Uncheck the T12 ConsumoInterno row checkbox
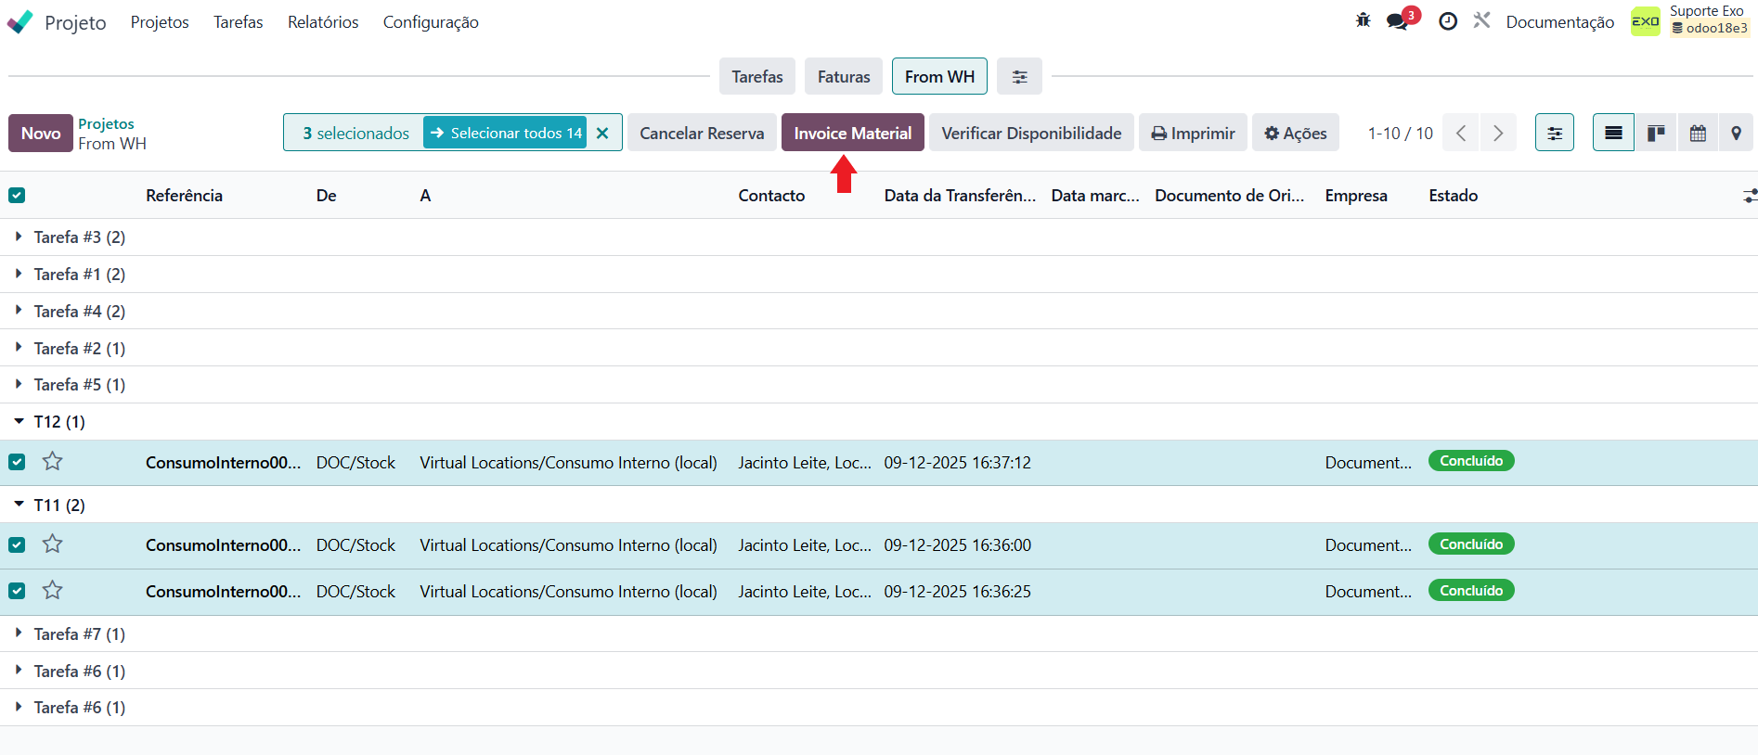The width and height of the screenshot is (1758, 755). point(17,462)
